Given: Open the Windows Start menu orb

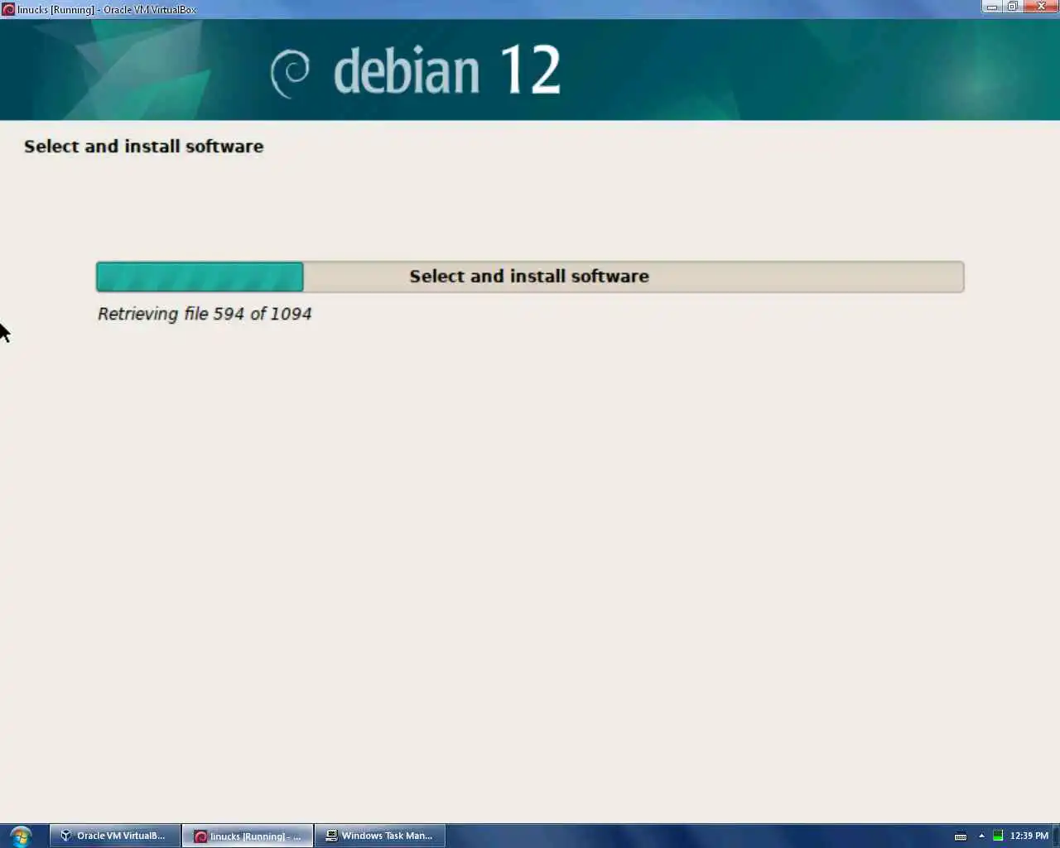Looking at the screenshot, I should (21, 836).
